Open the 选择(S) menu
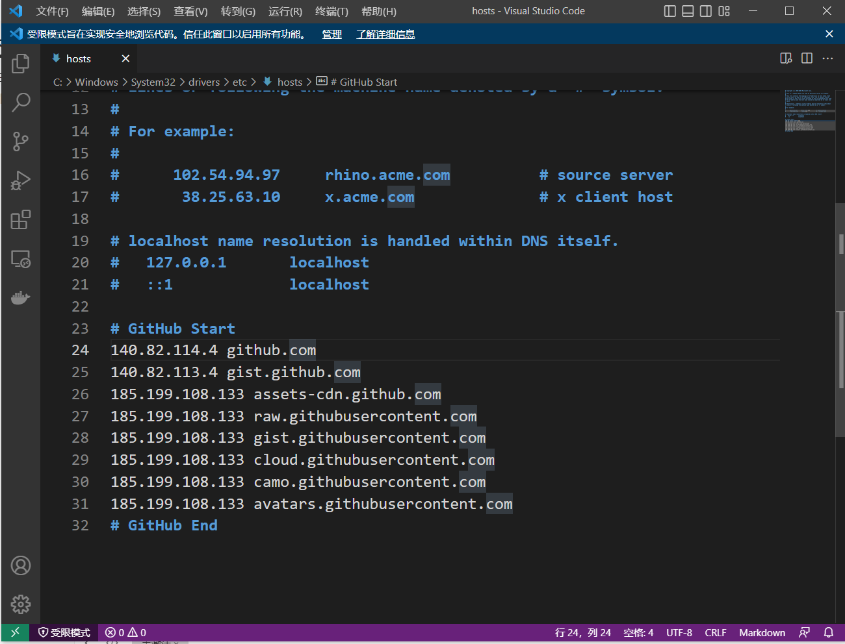Screen dimensions: 845x644 144,11
